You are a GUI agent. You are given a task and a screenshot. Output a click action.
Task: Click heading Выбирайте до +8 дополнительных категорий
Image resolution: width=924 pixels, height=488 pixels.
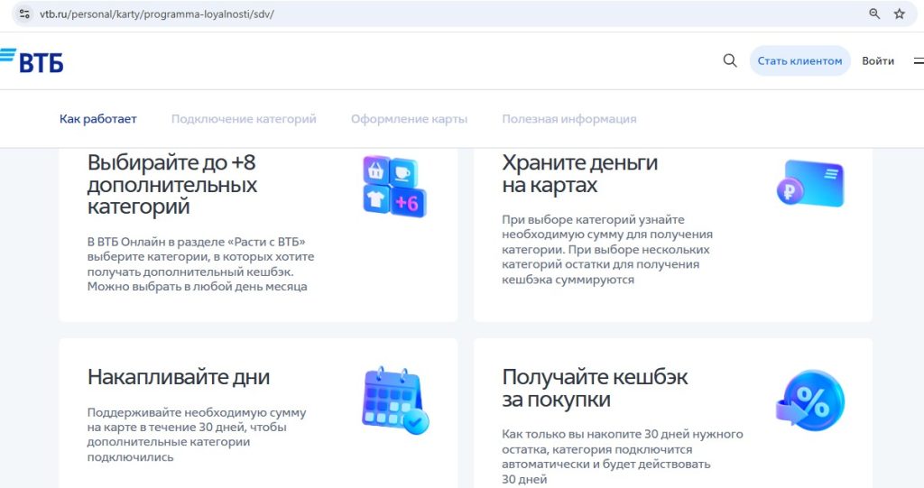[172, 185]
